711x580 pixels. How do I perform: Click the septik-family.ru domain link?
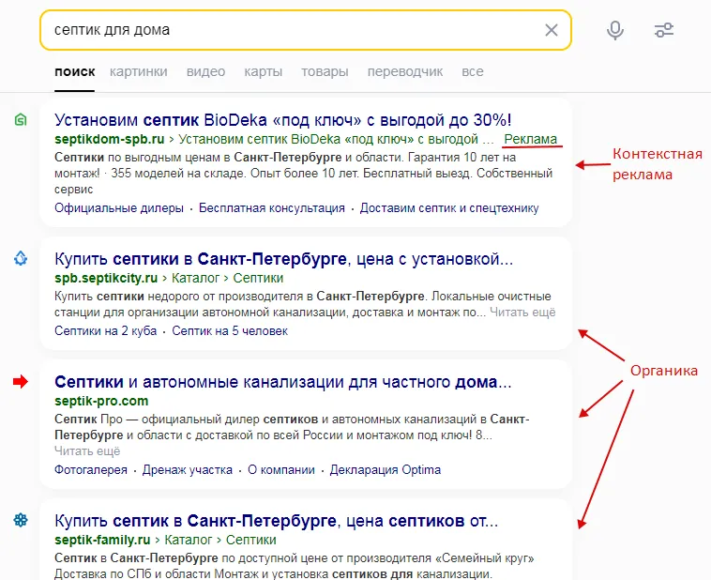pos(102,540)
